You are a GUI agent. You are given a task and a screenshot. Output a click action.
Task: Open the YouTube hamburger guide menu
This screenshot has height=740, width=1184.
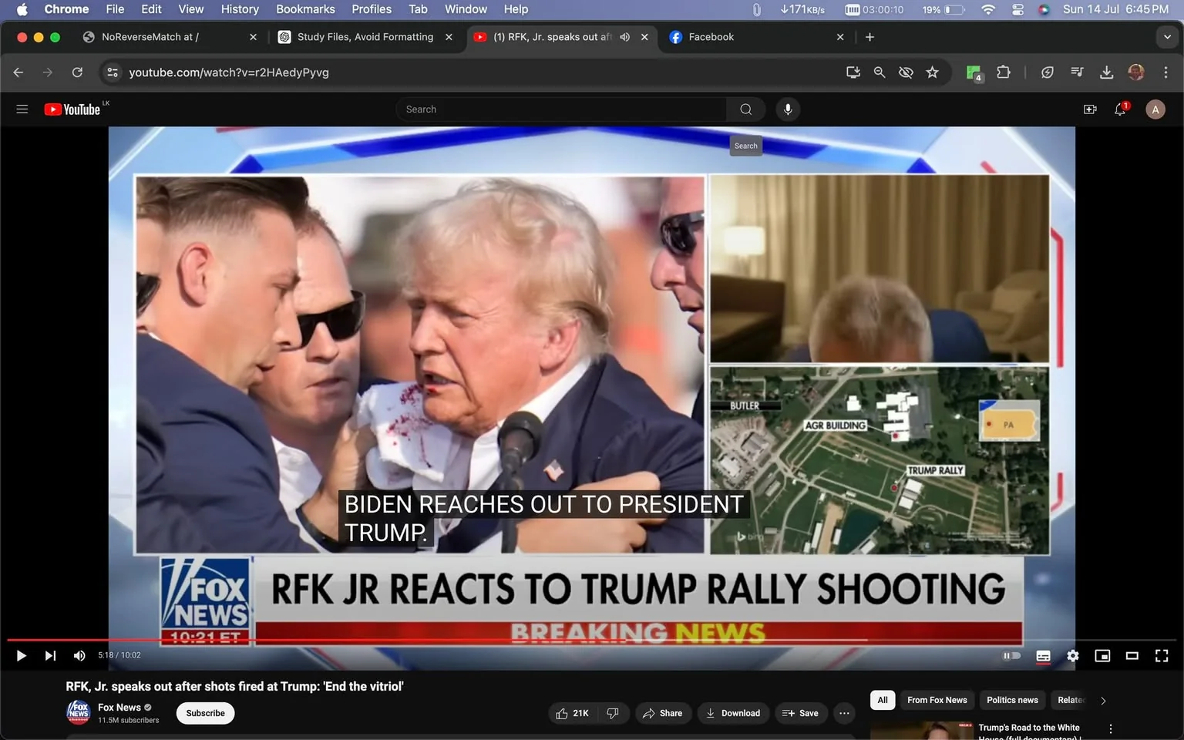(x=22, y=109)
